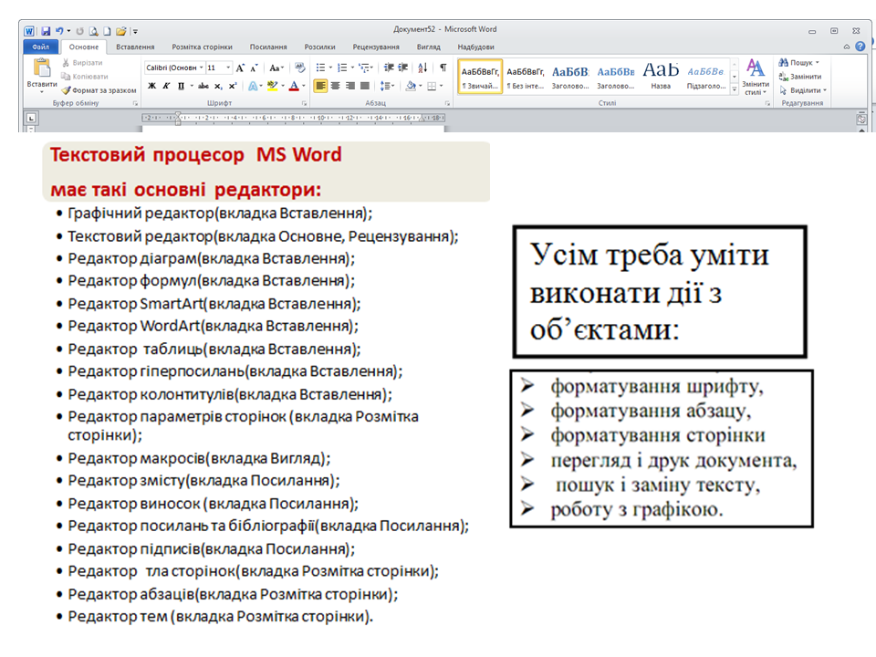Switch to the Вигляд tab
The height and width of the screenshot is (657, 876).
429,47
